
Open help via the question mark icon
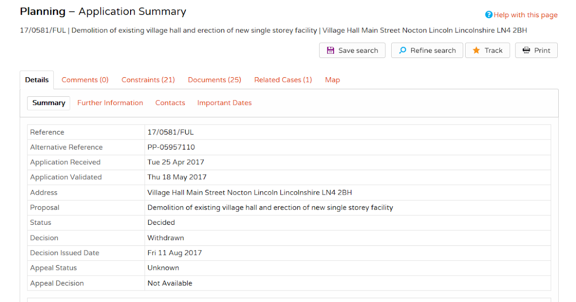click(488, 14)
